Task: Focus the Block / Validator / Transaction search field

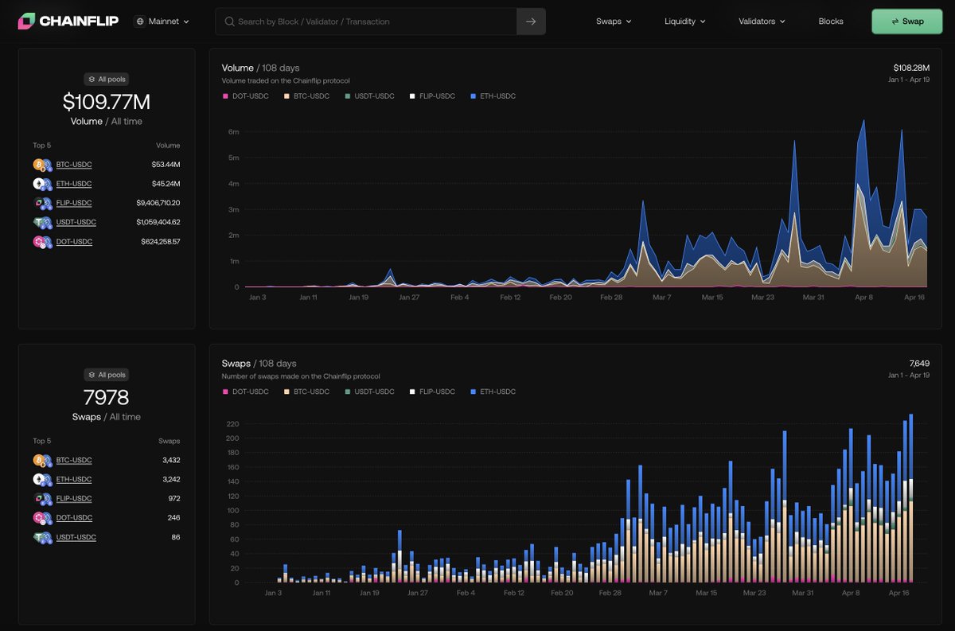Action: pyautogui.click(x=366, y=21)
